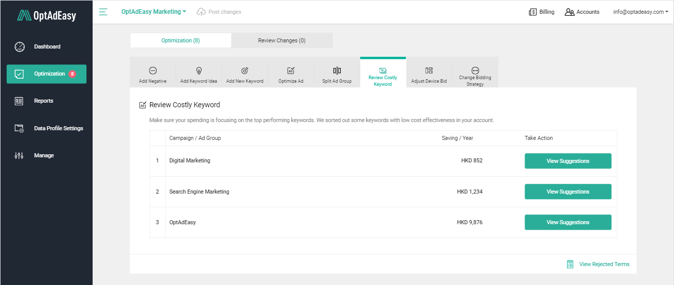Open Data Profile Settings folder icon

point(19,128)
